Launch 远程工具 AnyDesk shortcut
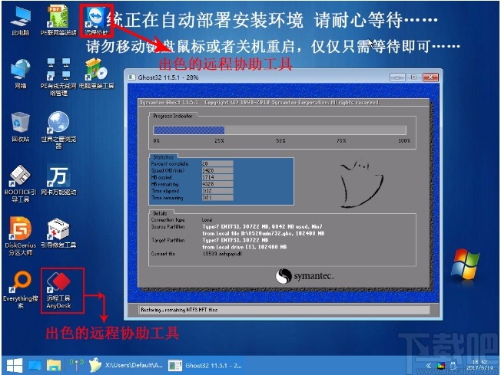Screen dimensions: 501x375 [58, 290]
